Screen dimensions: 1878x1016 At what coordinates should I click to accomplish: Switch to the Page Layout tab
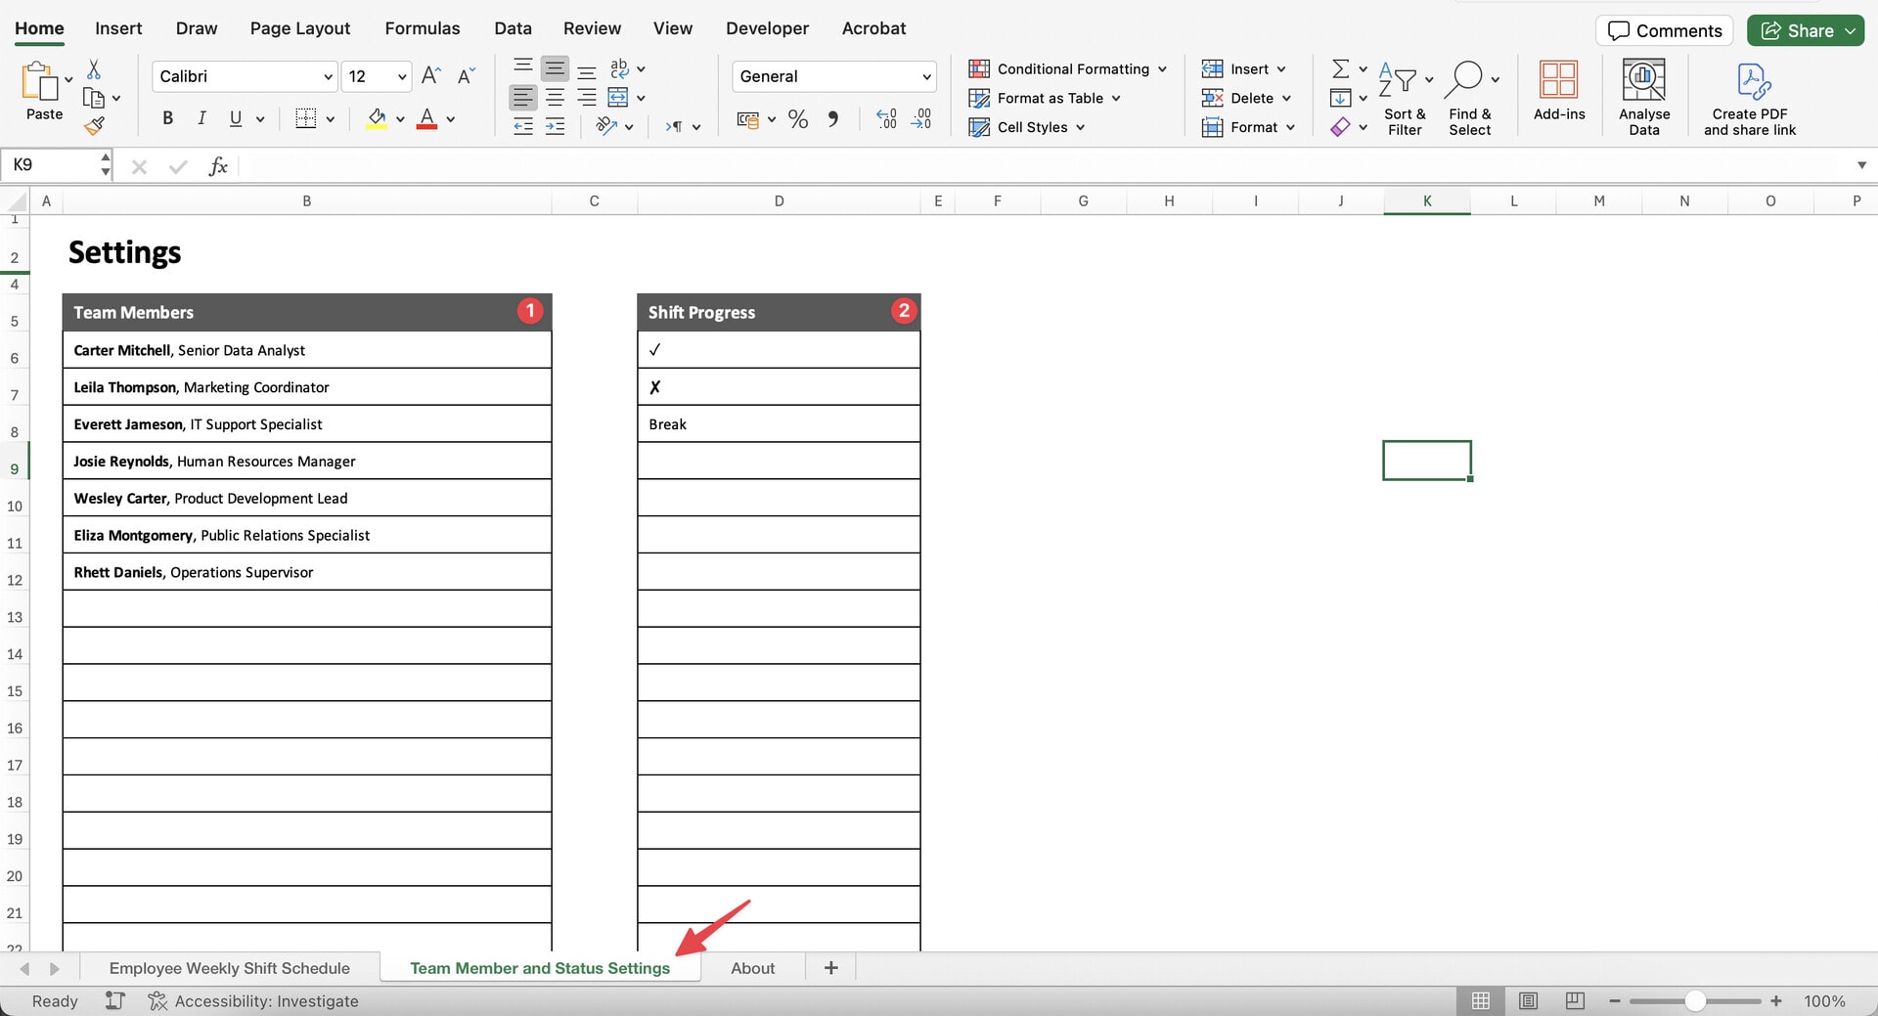click(x=299, y=28)
